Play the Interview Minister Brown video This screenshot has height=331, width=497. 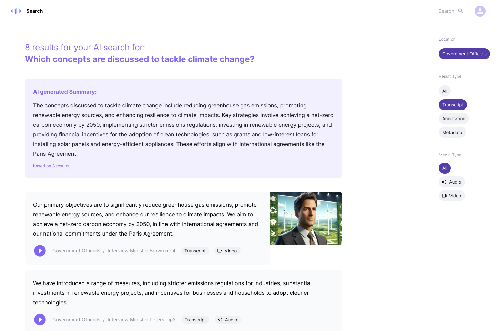tap(40, 251)
